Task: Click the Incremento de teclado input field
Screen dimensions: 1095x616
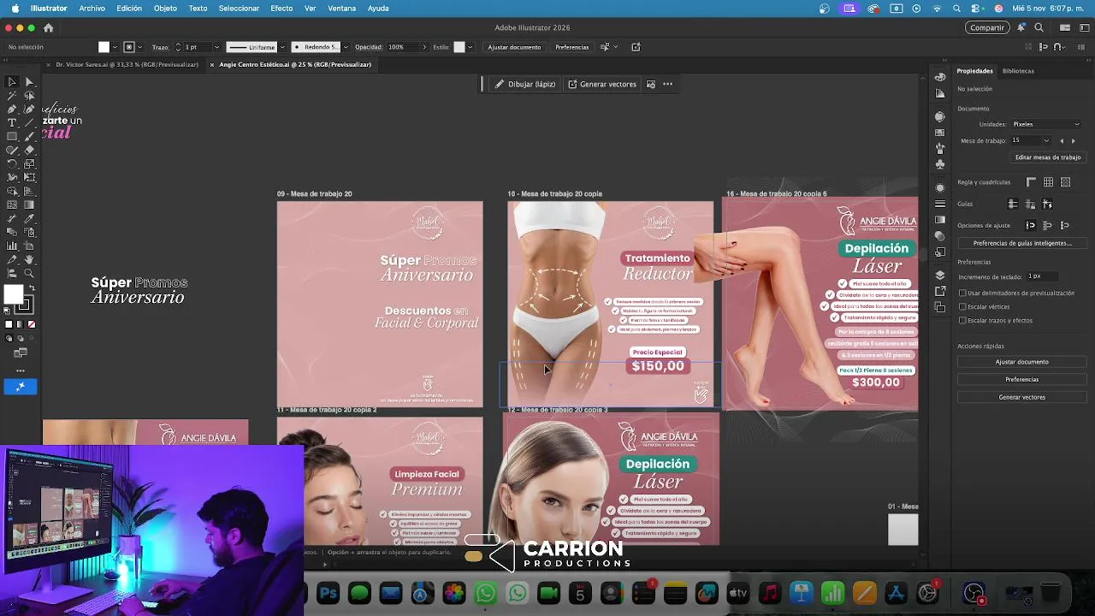Action: click(x=1043, y=275)
